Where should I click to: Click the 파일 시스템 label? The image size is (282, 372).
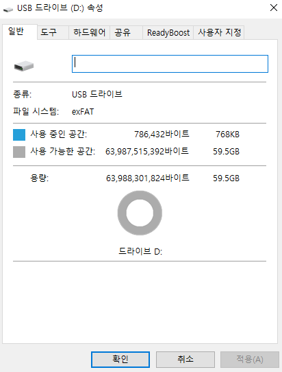36,111
